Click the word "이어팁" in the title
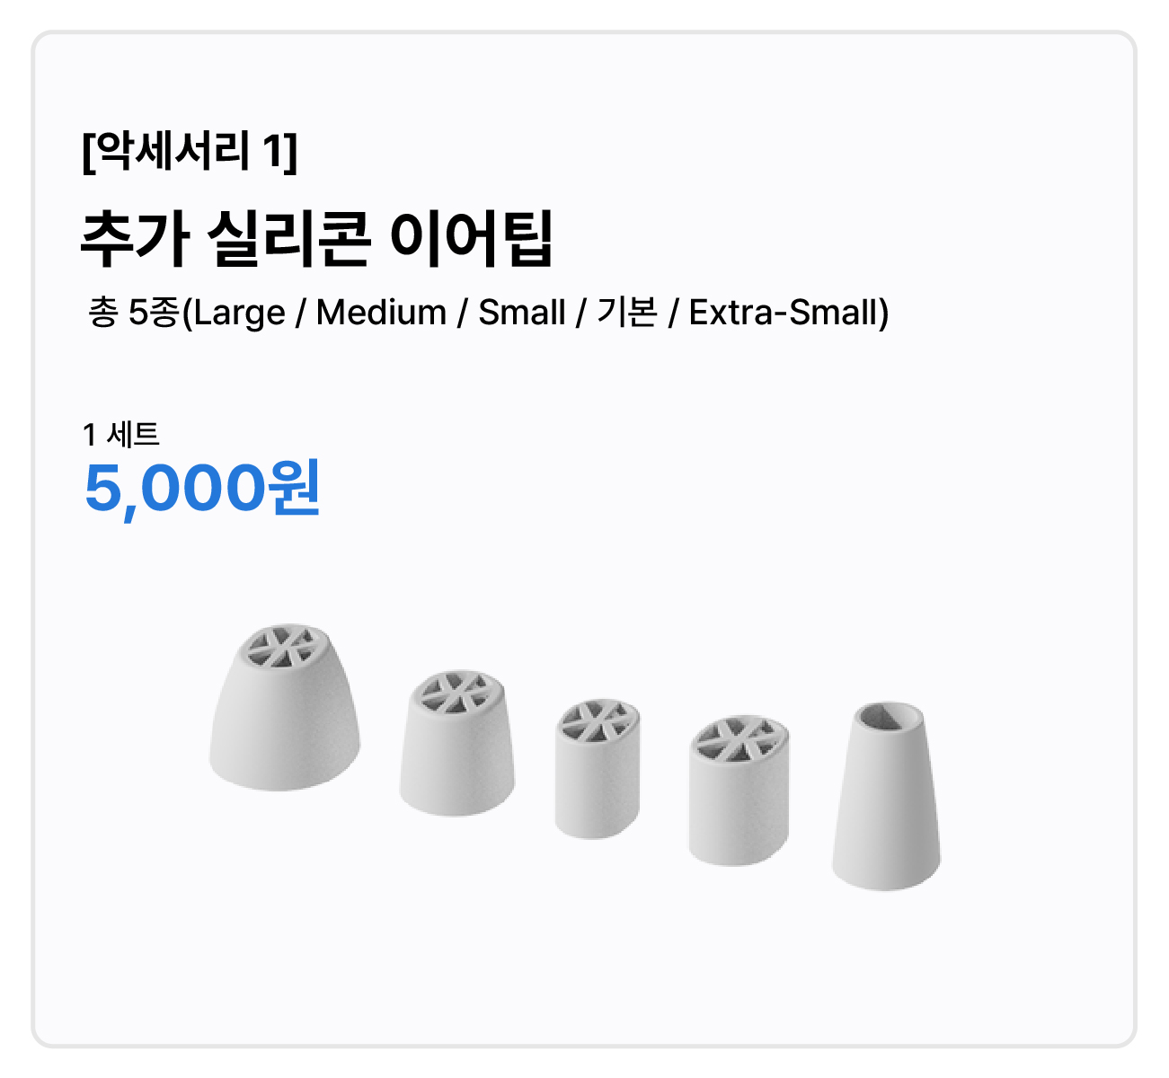This screenshot has width=1169, height=1078. [x=470, y=240]
